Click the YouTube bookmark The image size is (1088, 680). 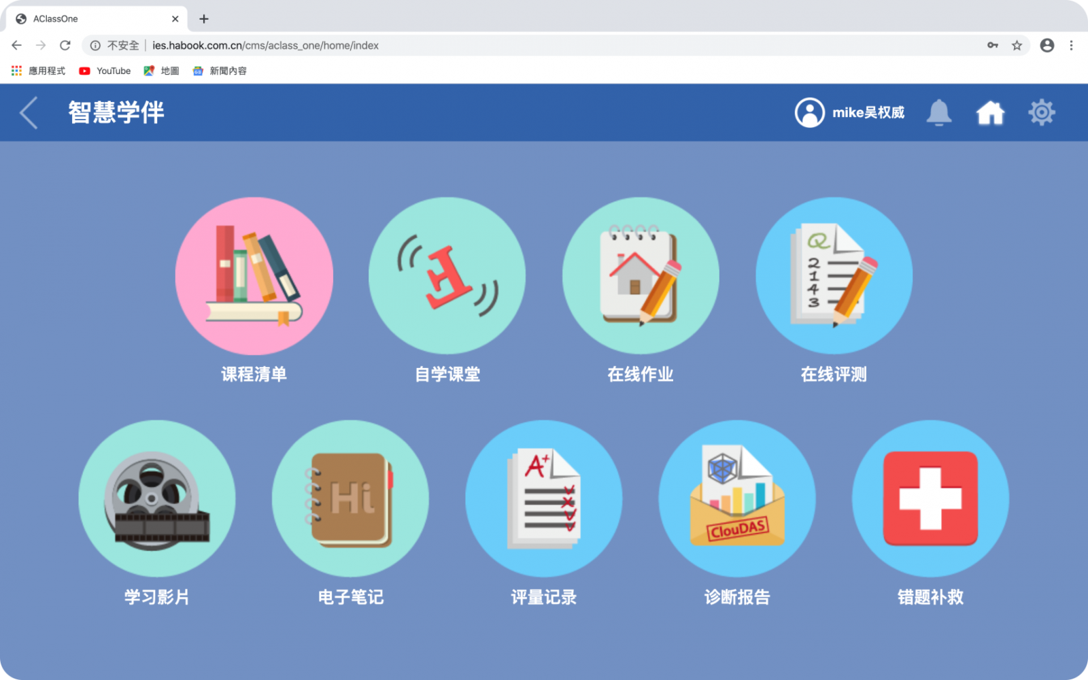(105, 71)
